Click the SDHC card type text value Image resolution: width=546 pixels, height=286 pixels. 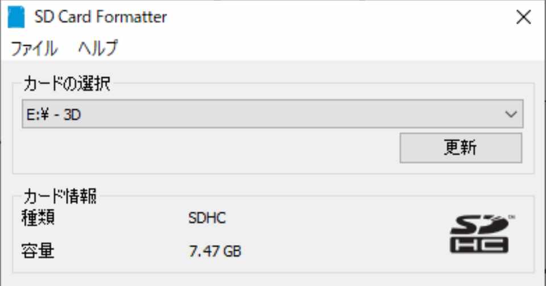[206, 218]
